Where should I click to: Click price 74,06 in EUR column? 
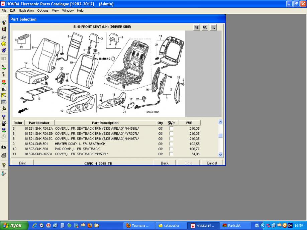pos(195,154)
